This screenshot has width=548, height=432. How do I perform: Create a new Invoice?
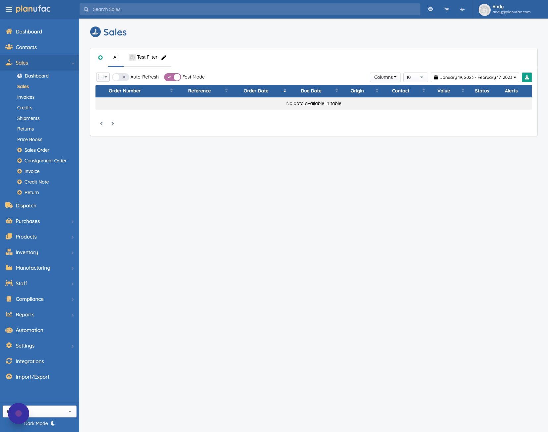(x=29, y=171)
